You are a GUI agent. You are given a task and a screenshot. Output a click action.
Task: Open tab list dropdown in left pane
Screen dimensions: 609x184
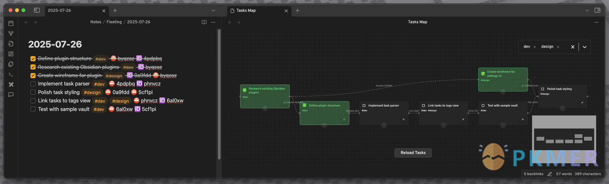(x=213, y=11)
